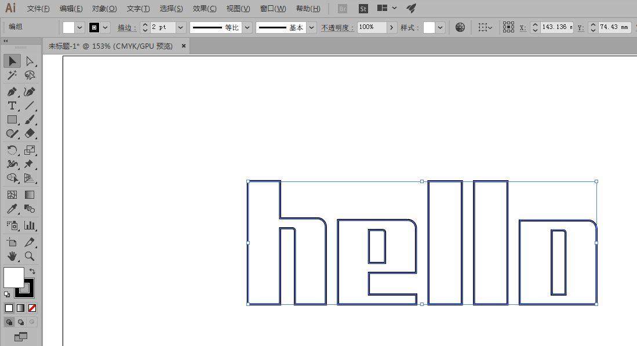The image size is (637, 346).
Task: Open the 编辑(E) menu
Action: coord(71,9)
